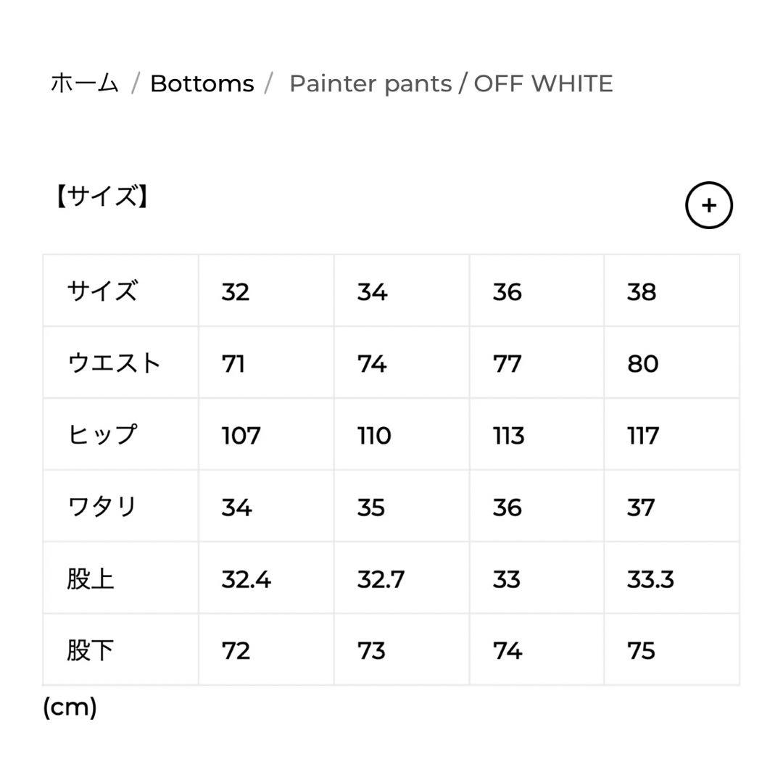Viewport: 783px width, 783px height.
Task: Click the inseam value 72 cell
Action: [235, 650]
